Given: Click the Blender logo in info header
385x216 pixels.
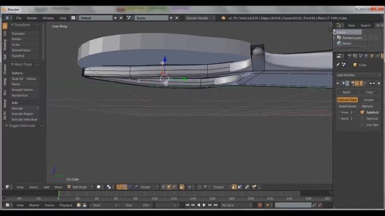Looking at the screenshot, I should [223, 18].
